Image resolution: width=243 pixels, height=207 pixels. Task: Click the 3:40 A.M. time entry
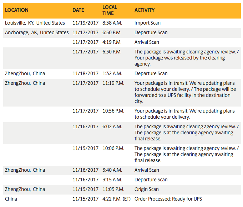click(112, 170)
